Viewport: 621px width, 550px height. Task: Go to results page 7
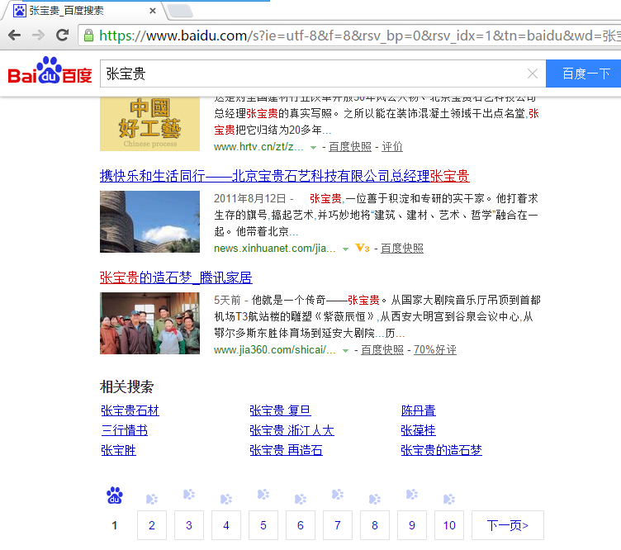338,525
